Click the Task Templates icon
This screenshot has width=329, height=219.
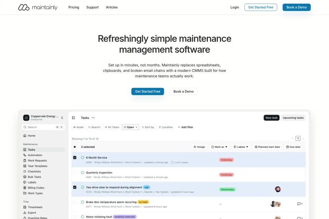coord(25,166)
